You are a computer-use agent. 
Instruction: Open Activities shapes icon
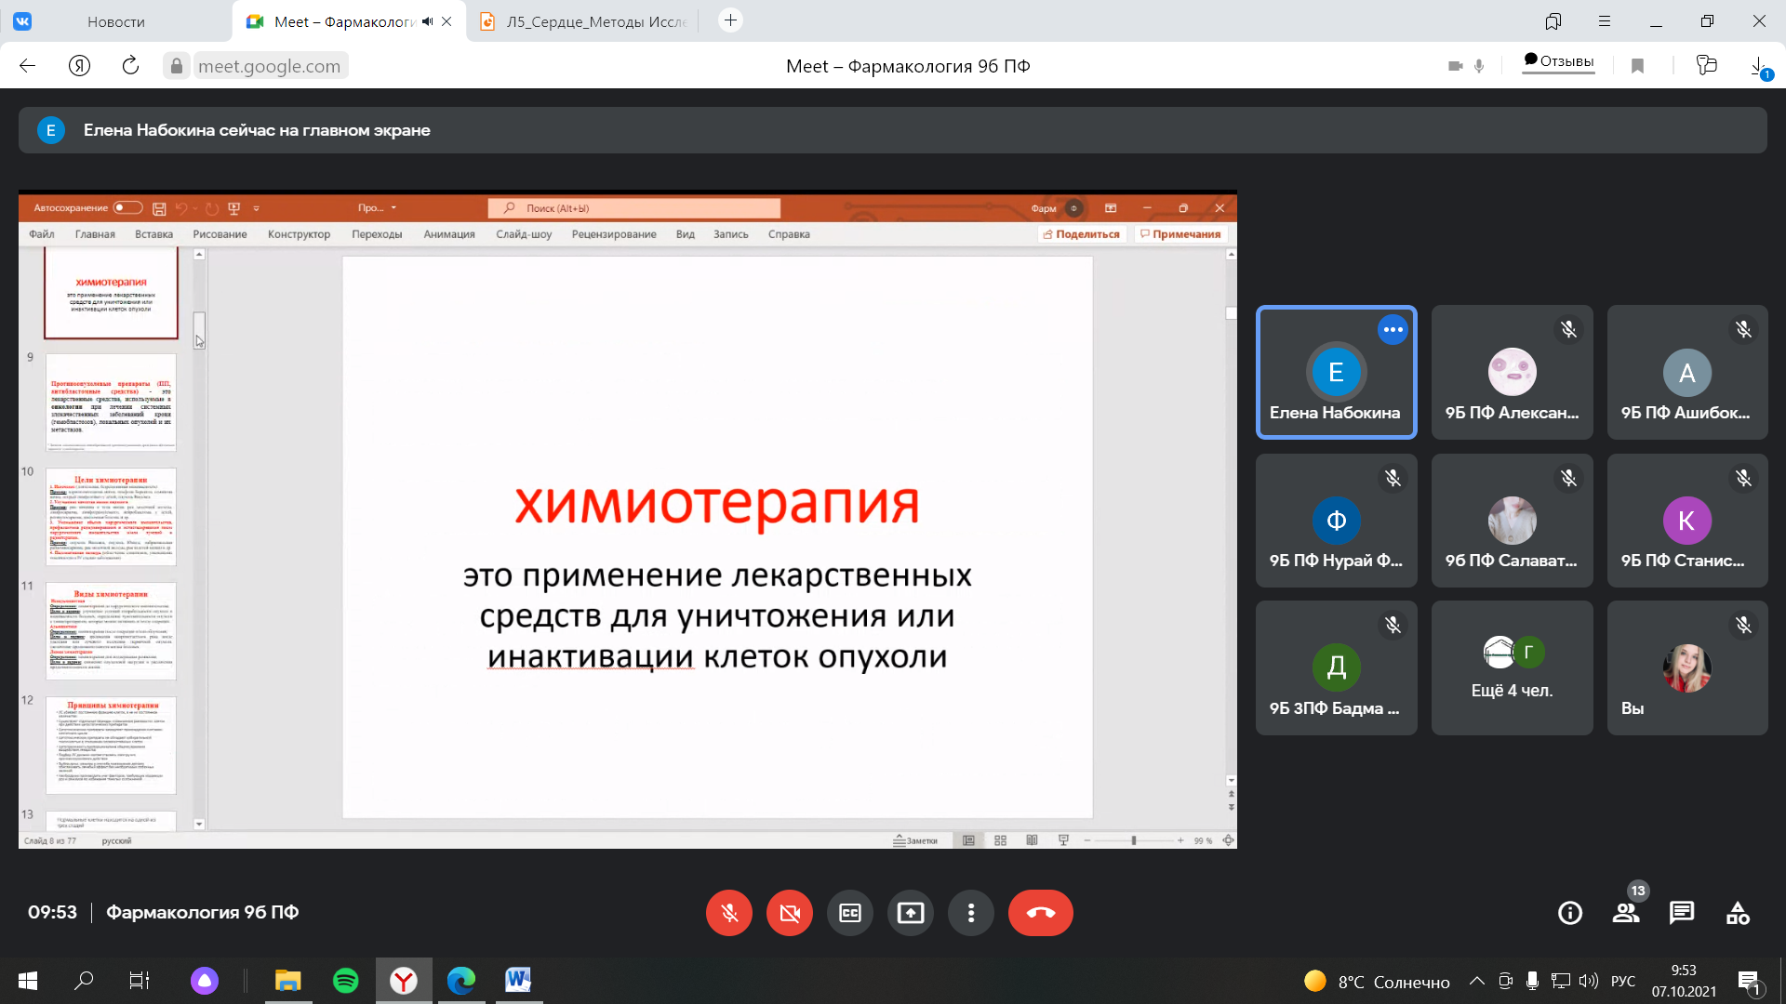pos(1738,913)
